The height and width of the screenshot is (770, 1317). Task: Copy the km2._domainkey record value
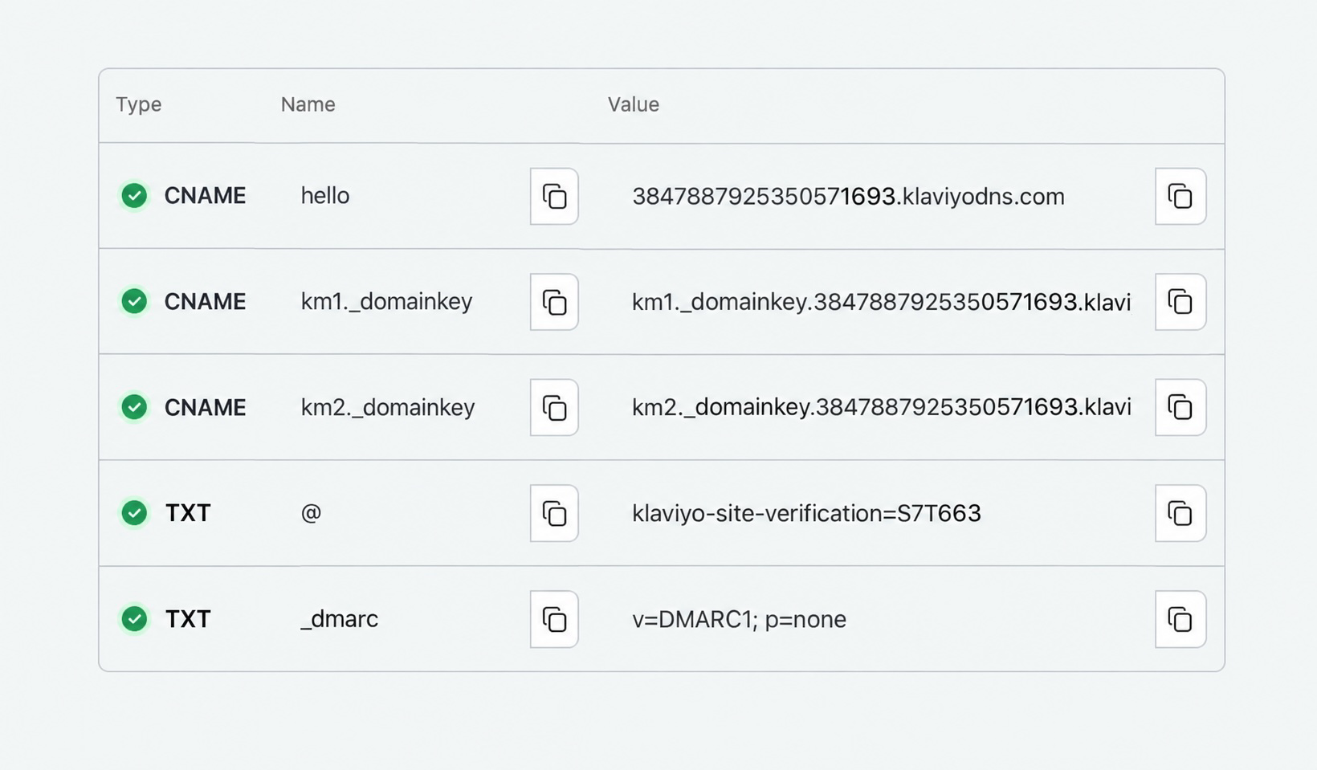(1180, 408)
